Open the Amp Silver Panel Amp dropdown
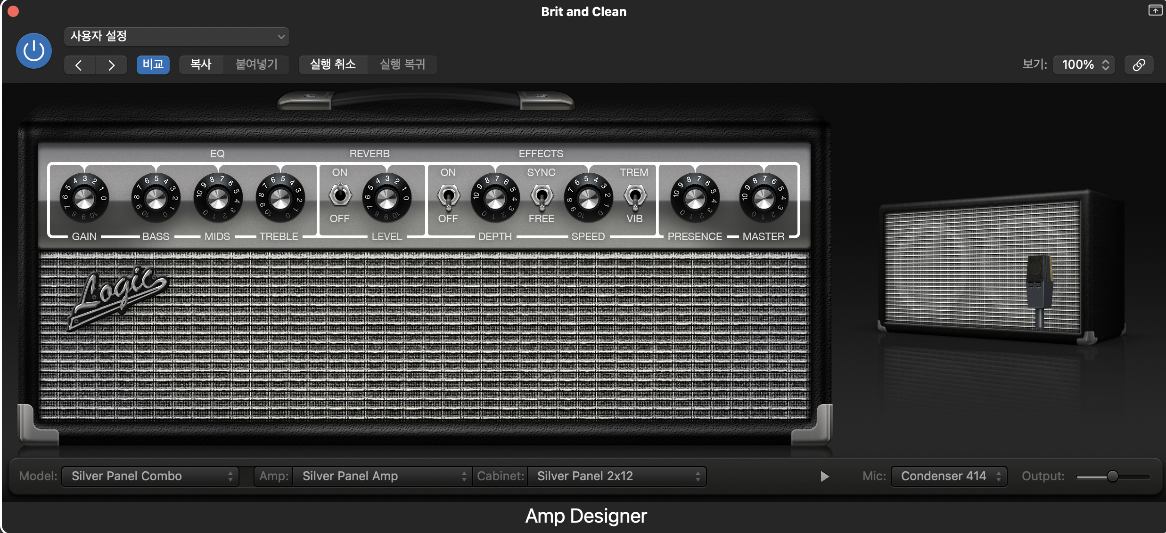The image size is (1166, 533). [x=382, y=476]
